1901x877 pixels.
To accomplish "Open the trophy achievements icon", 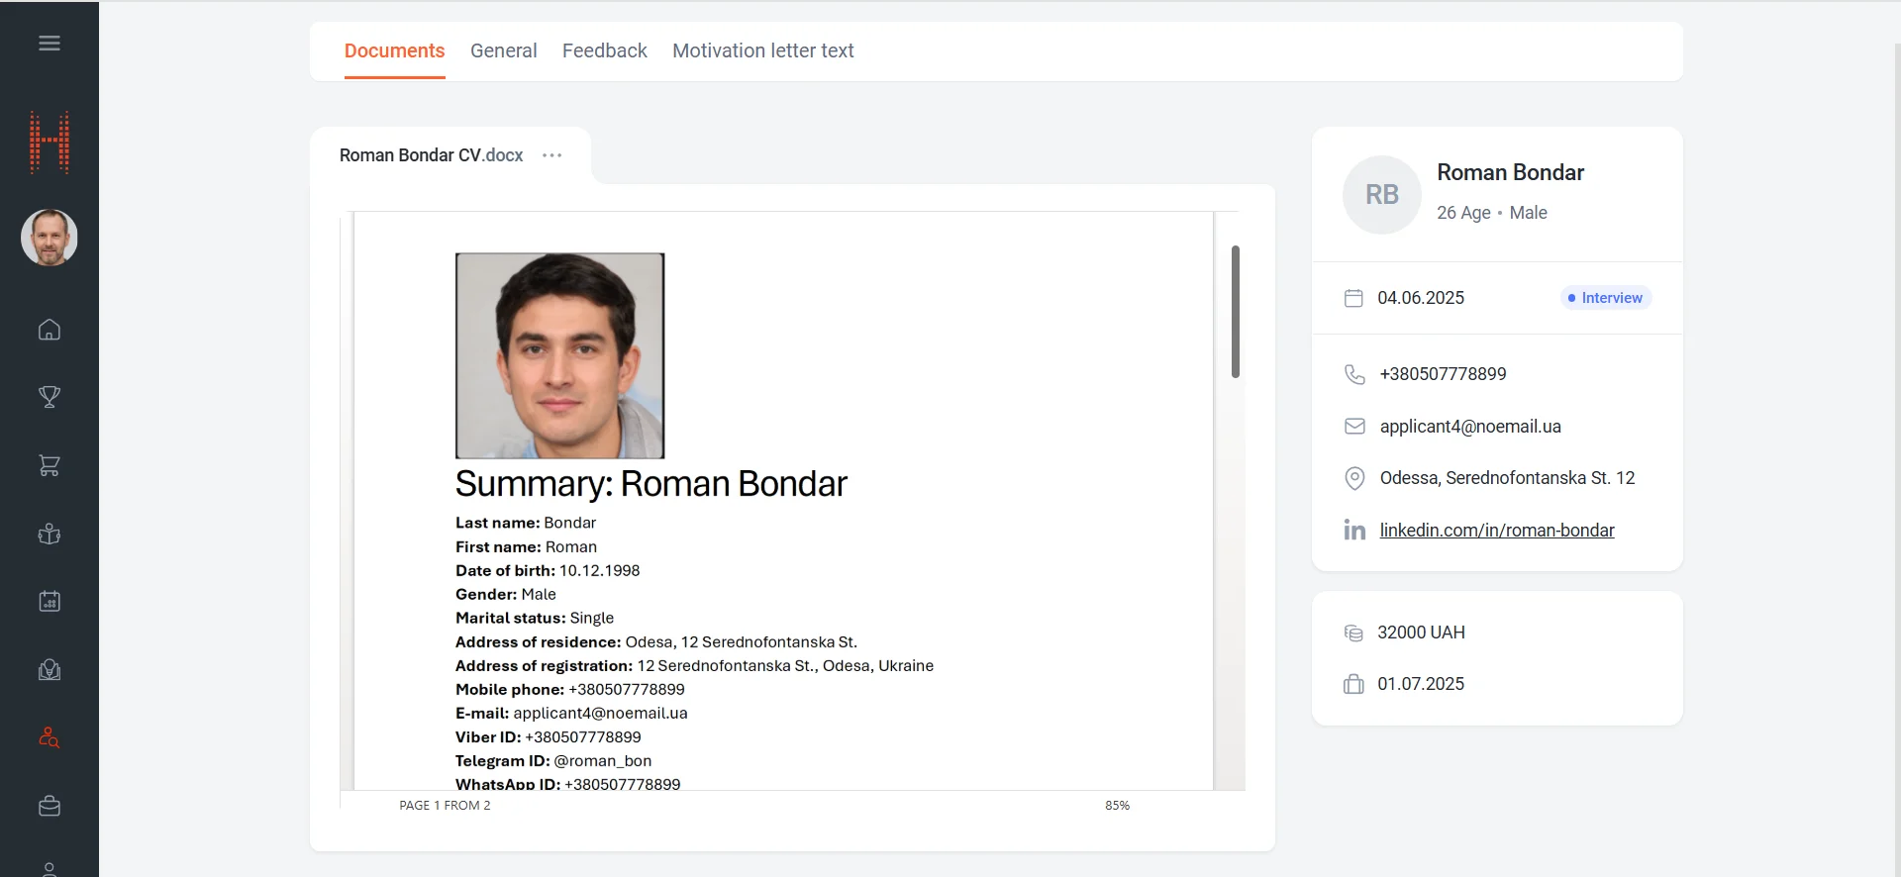I will click(50, 397).
